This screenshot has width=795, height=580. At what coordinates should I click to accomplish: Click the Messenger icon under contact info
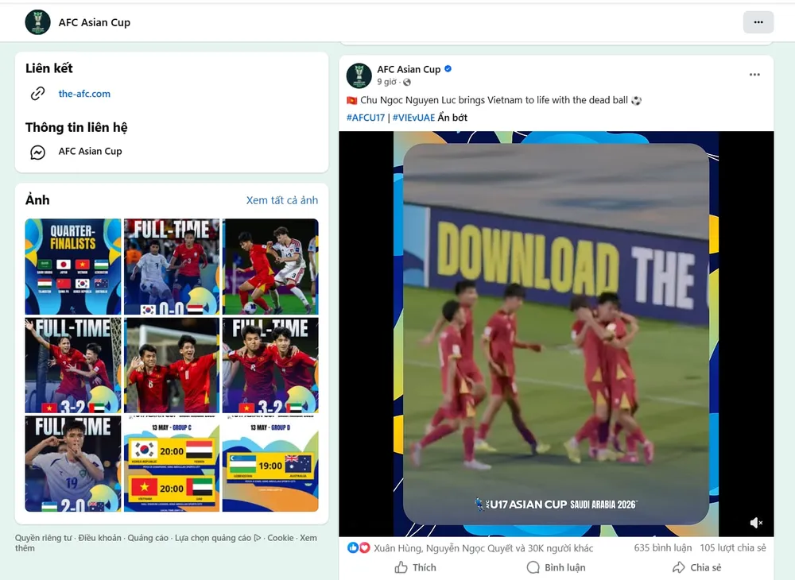38,152
